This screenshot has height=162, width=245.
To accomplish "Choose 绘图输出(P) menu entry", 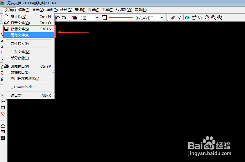I will click(29, 66).
